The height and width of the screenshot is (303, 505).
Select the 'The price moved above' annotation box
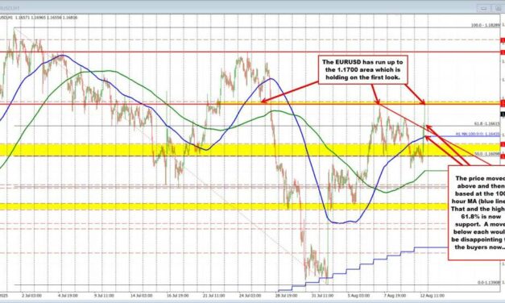[477, 213]
